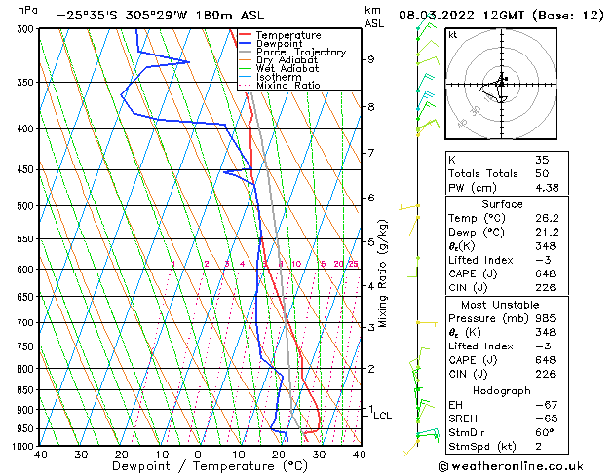Click the hPa unit label
The image size is (613, 473).
(27, 10)
